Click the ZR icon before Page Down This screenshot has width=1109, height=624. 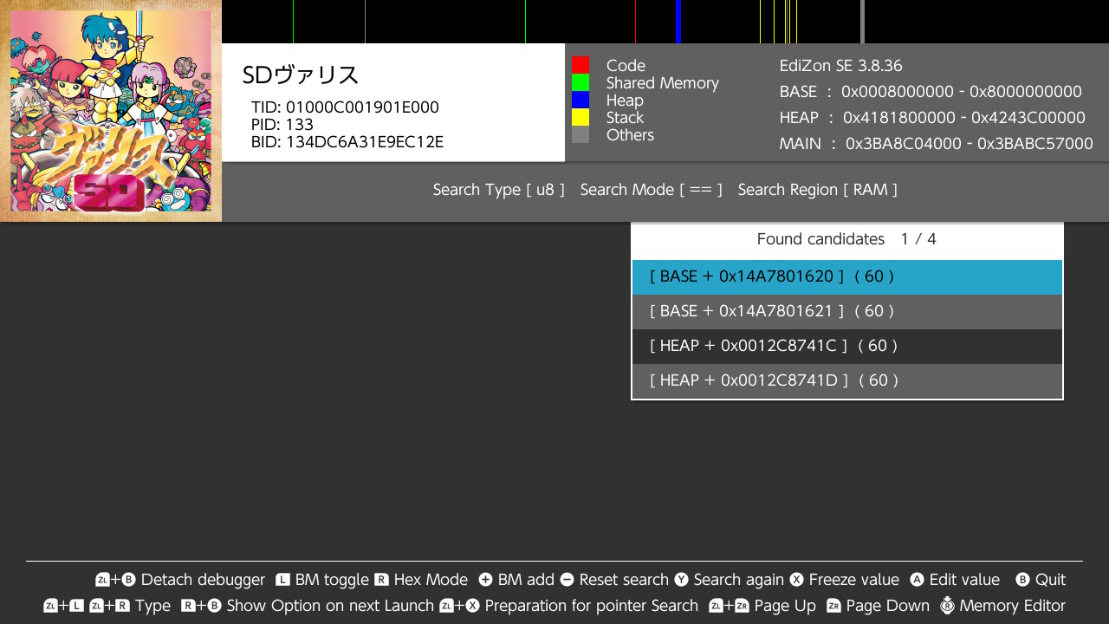pos(833,606)
